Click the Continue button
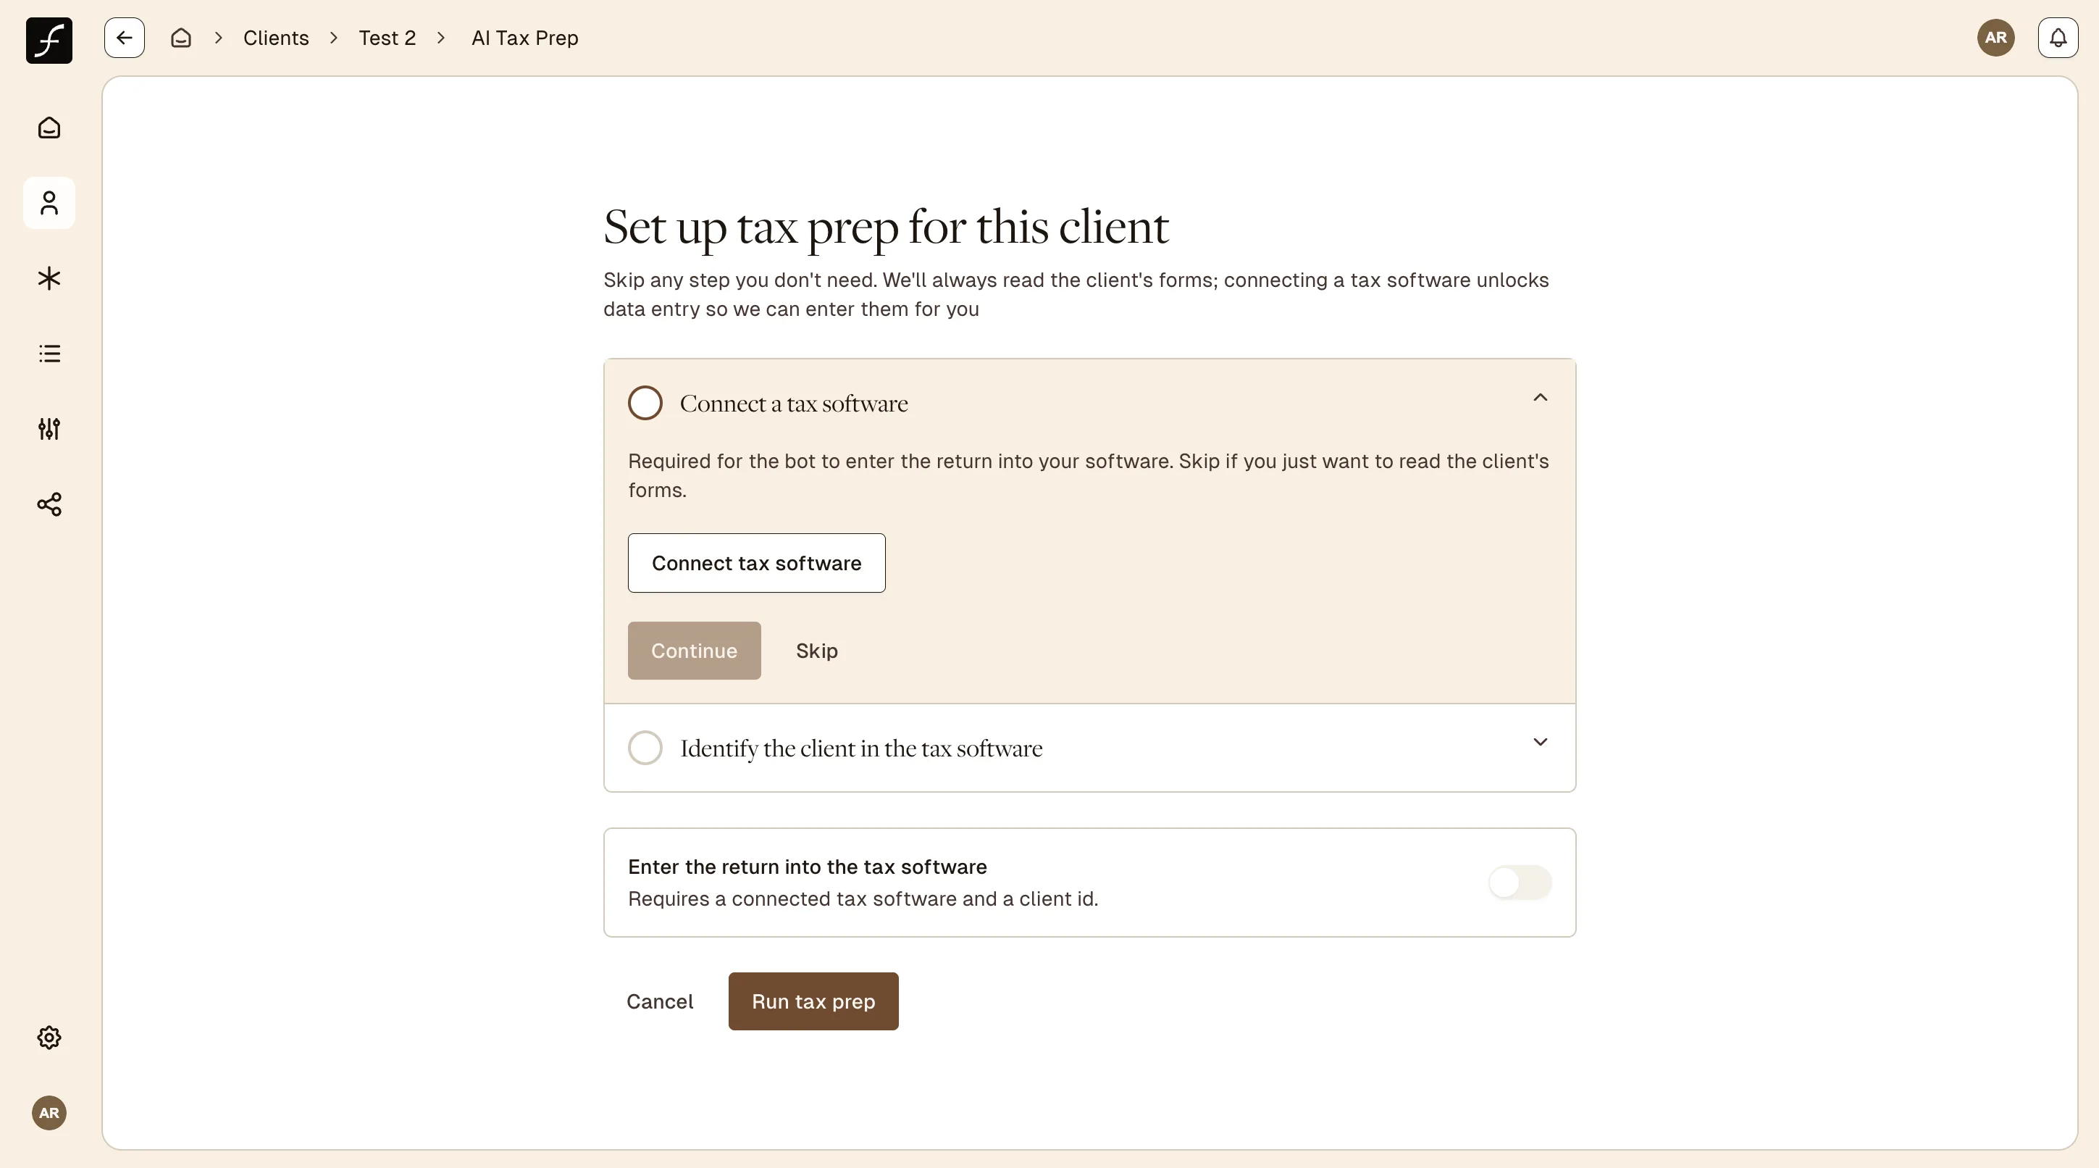 pyautogui.click(x=693, y=651)
